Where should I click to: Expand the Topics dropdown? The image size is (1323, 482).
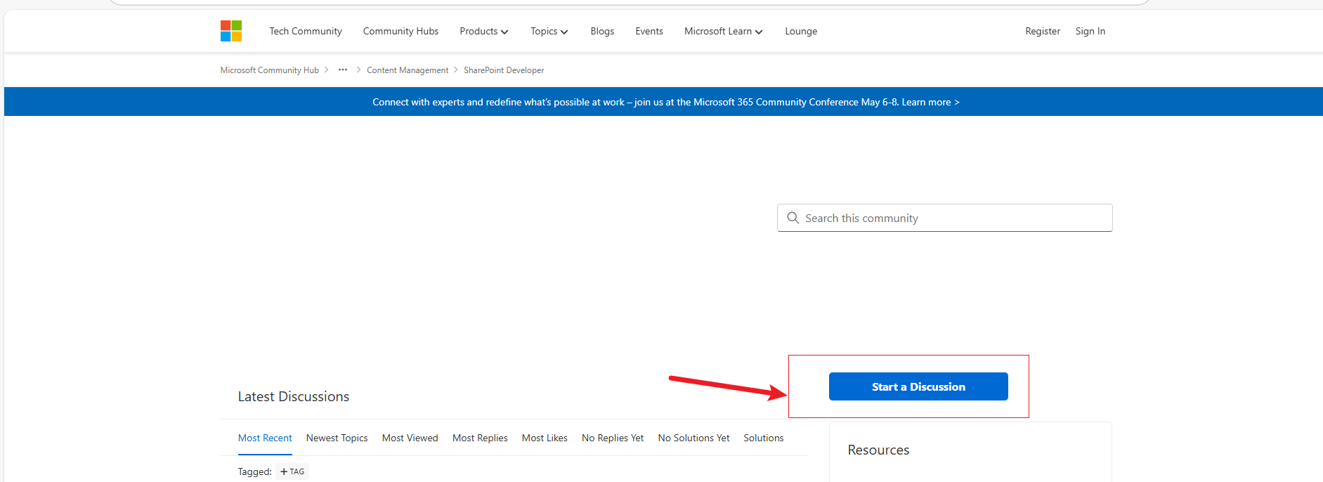point(549,31)
